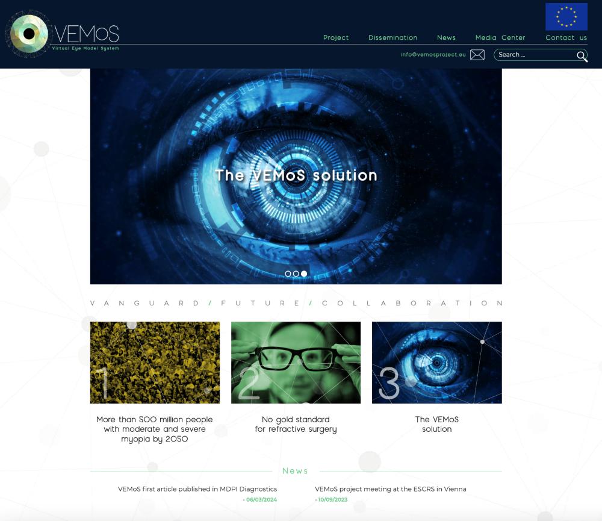Open 'VEMoS project meeting at the ESCRS in Vienna'
The height and width of the screenshot is (521, 602).
coord(391,489)
